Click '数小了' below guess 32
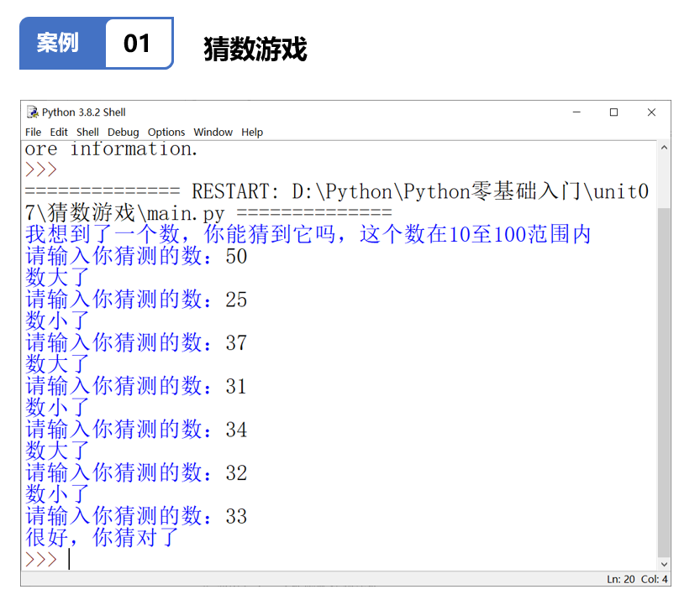This screenshot has height=605, width=700. coord(57,493)
